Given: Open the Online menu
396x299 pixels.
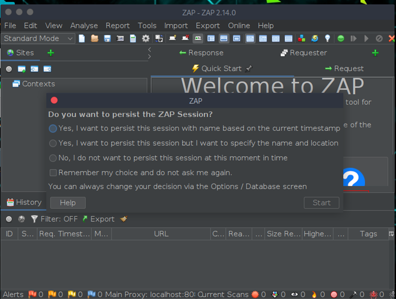Looking at the screenshot, I should pos(239,26).
